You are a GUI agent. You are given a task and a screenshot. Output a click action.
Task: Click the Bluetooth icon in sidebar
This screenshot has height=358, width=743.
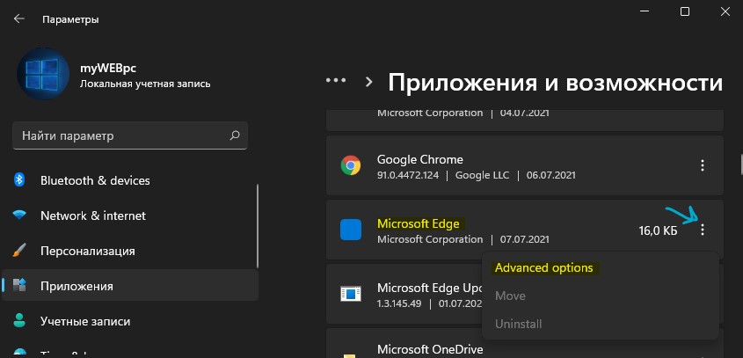click(x=19, y=180)
